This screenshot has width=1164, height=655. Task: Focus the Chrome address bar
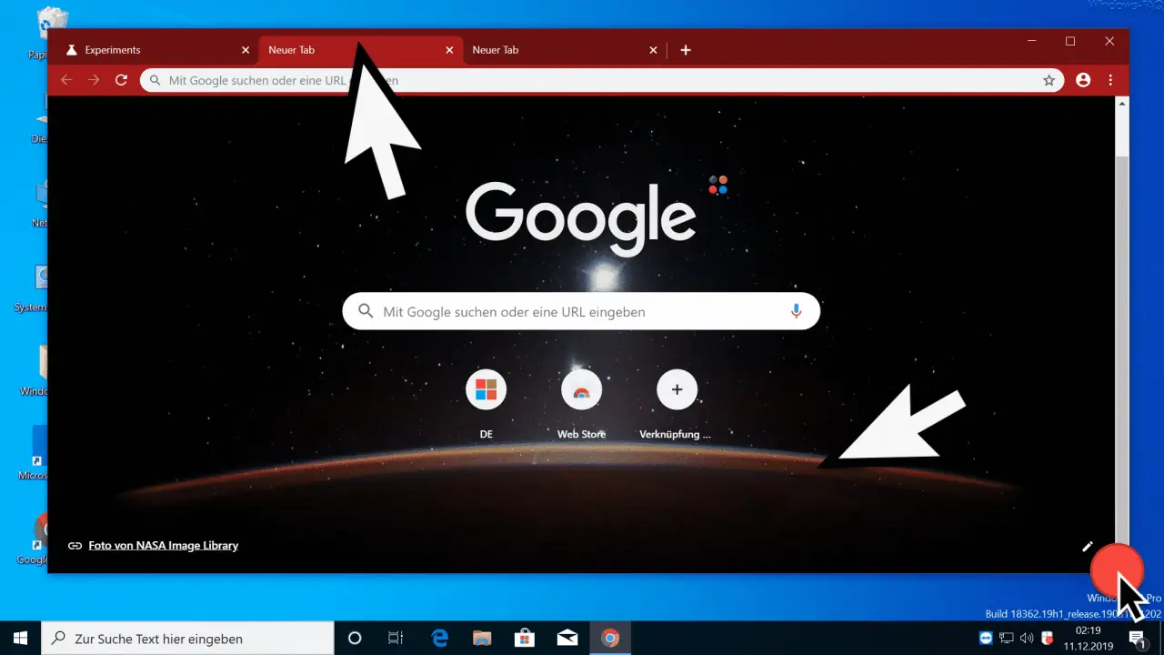pos(601,80)
